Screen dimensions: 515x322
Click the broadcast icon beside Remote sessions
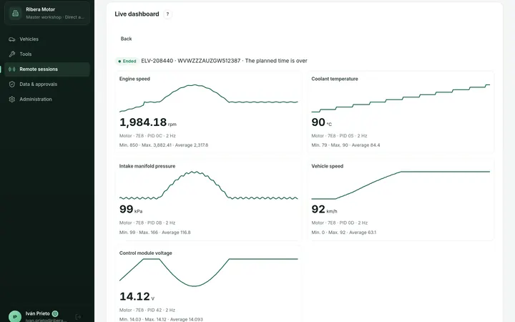point(12,69)
